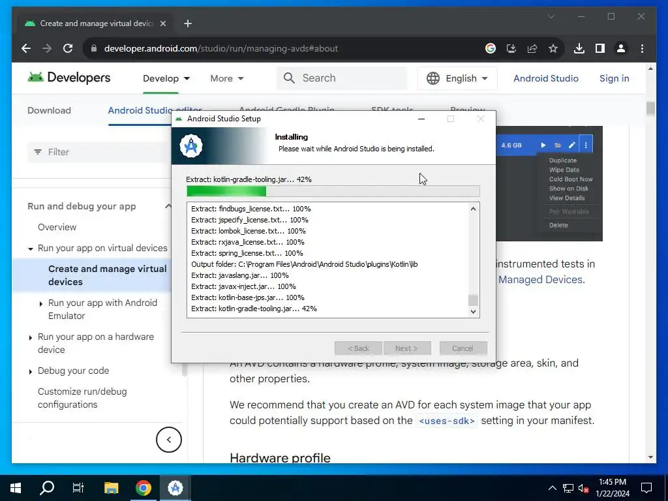Open Windows Start menu
The image size is (668, 501).
[16, 488]
